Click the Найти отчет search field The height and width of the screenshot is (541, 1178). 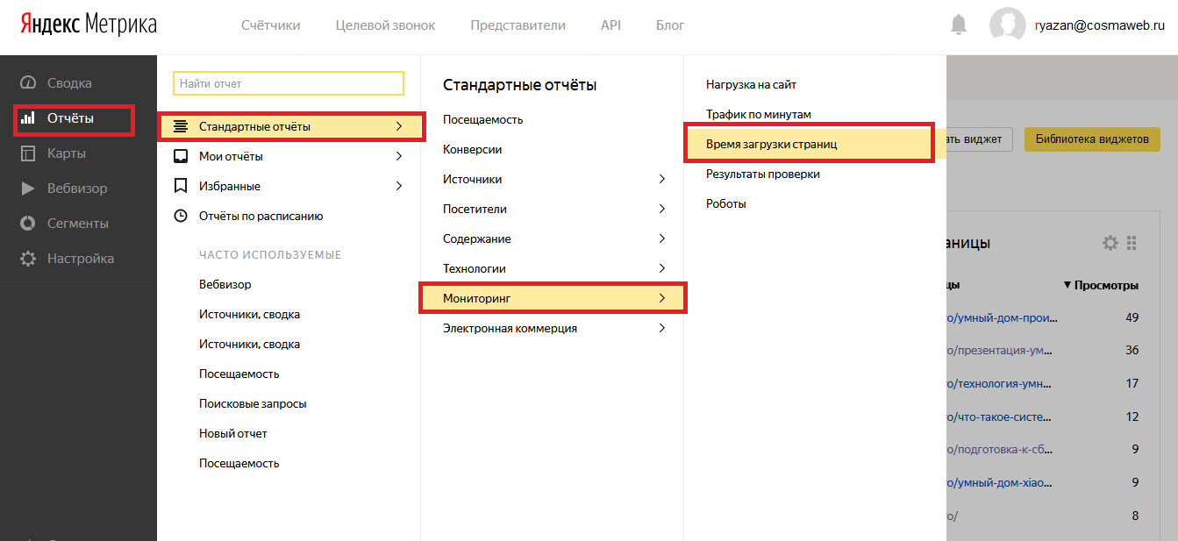(289, 83)
